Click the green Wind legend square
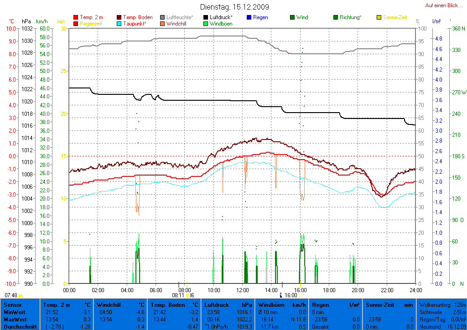 coord(292,17)
